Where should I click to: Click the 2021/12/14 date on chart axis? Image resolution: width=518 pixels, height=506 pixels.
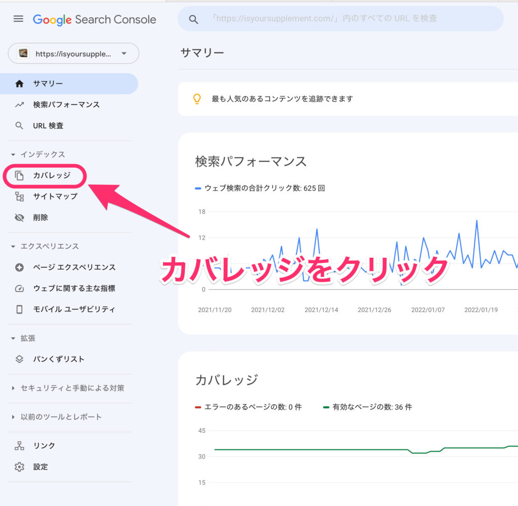[321, 310]
